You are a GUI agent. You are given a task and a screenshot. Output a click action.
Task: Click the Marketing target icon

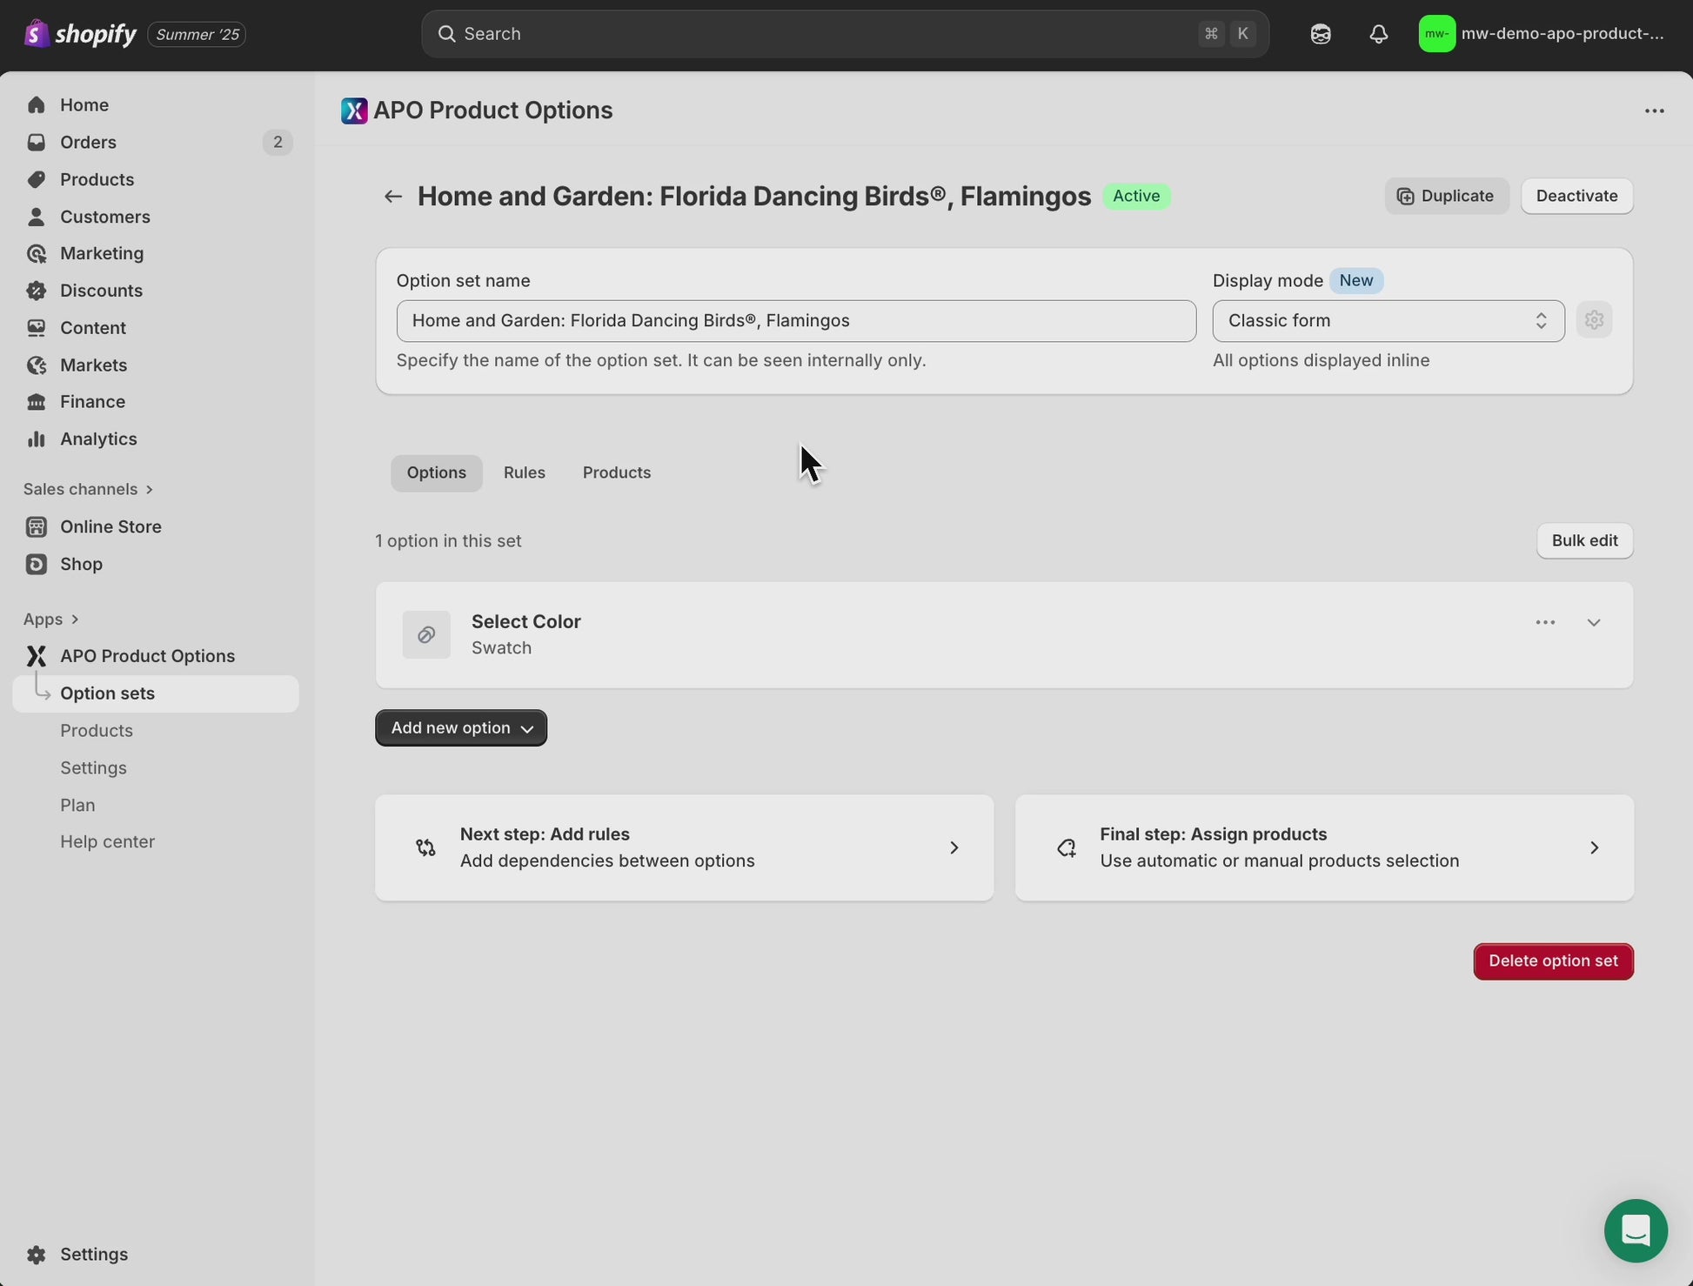click(37, 253)
